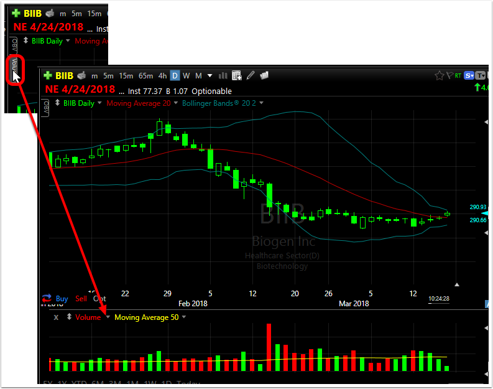Screen dimensions: 493x389
Task: Switch to the W weekly timeframe
Action: [186, 76]
